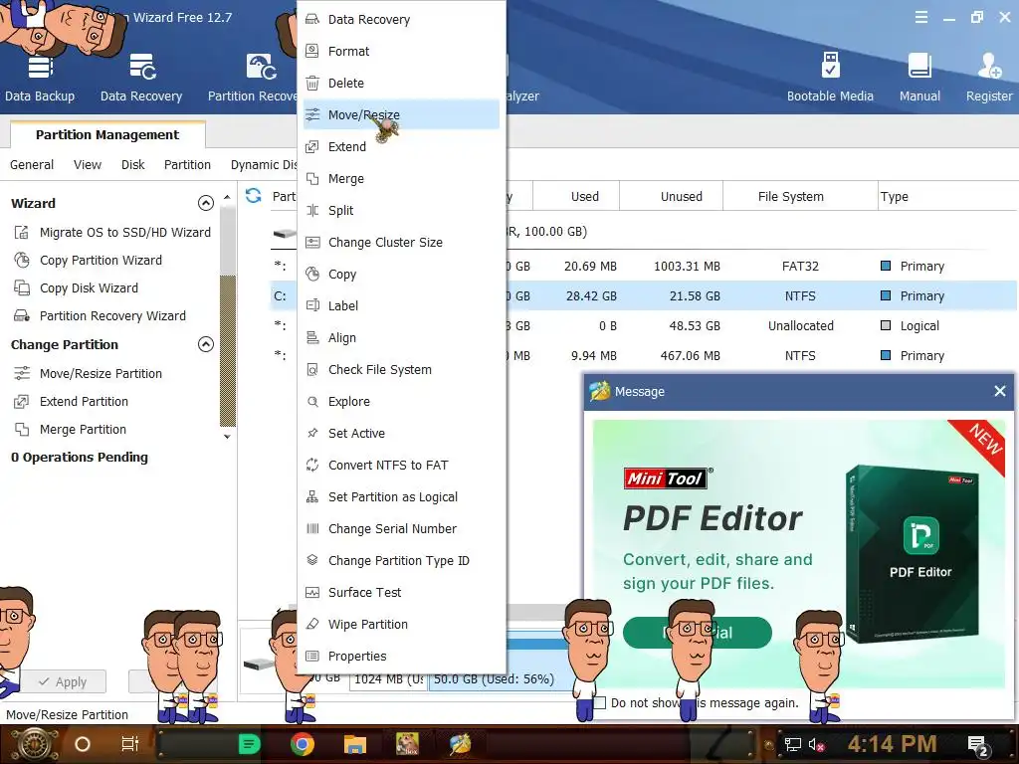Open the General menu
This screenshot has height=764, width=1019.
coord(32,165)
